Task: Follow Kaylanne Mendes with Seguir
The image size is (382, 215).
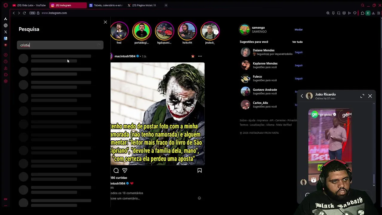Action: 299,65
